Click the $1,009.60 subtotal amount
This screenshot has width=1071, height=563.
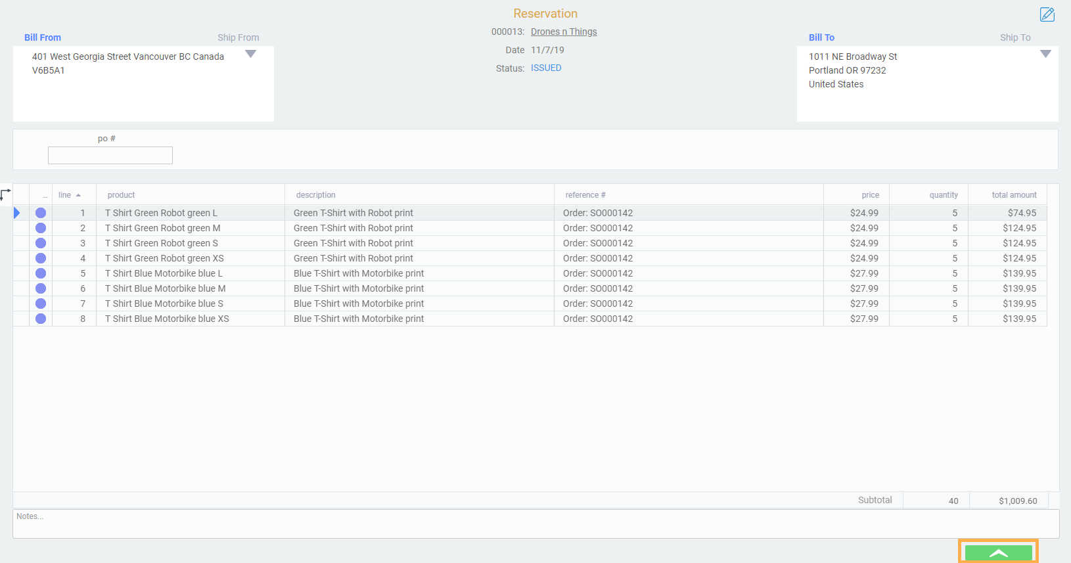coord(1018,501)
